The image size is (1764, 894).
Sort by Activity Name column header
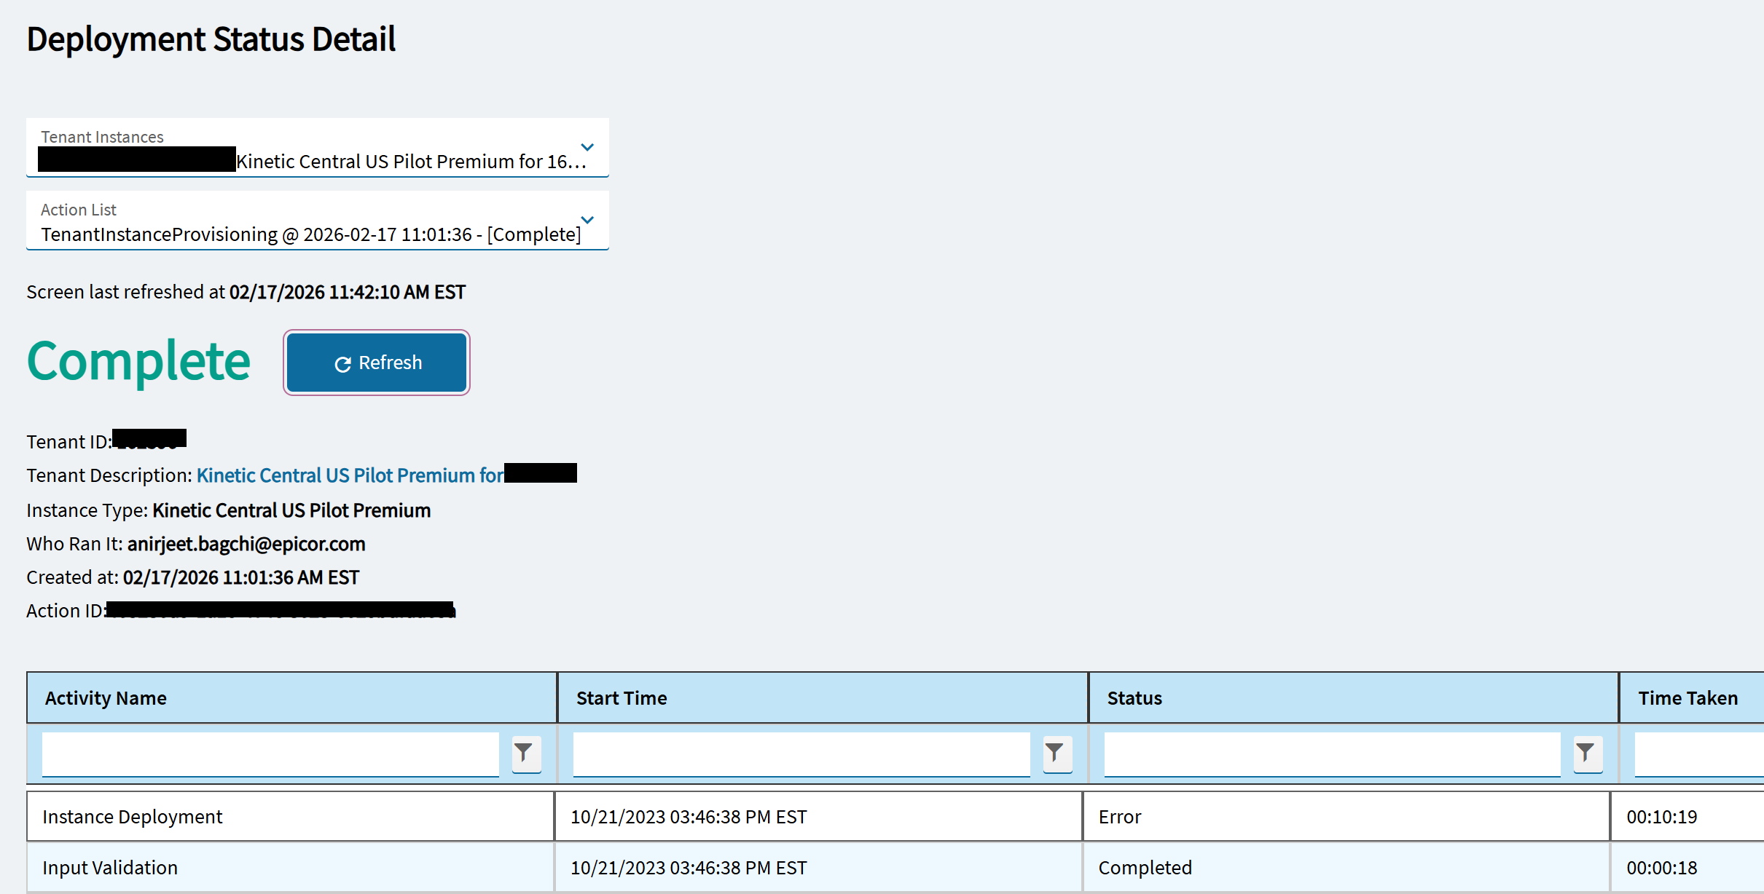(106, 698)
